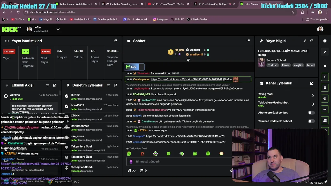
Task: Pop out the Kanal Eylemleri panel
Action: [x=312, y=83]
